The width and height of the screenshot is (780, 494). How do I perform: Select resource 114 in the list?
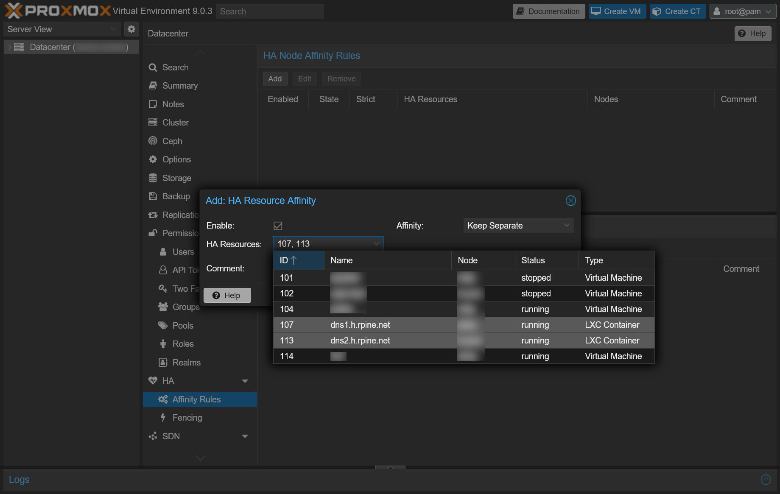(x=464, y=356)
